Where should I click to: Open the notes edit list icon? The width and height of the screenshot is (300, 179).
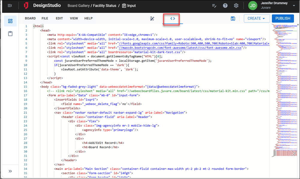(214, 6)
